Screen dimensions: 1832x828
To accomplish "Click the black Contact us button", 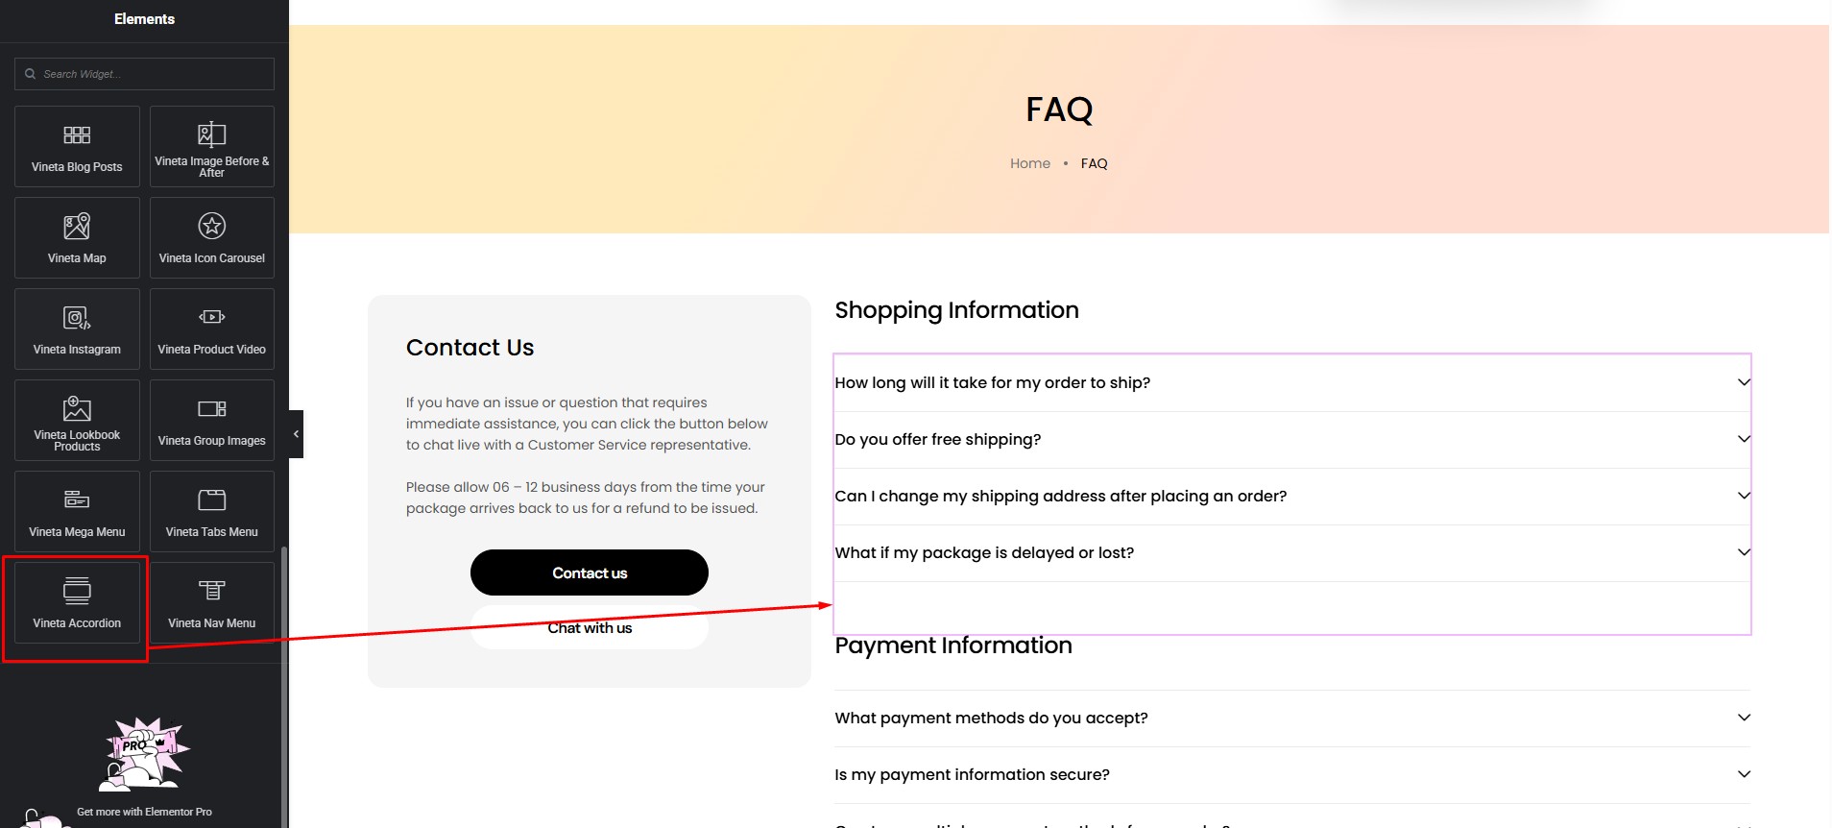I will coord(590,572).
